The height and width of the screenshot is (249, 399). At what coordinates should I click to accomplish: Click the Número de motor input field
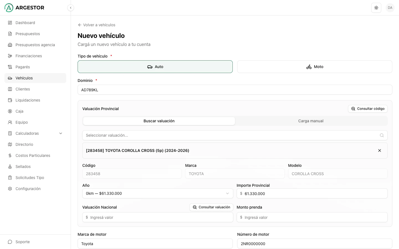click(315, 243)
